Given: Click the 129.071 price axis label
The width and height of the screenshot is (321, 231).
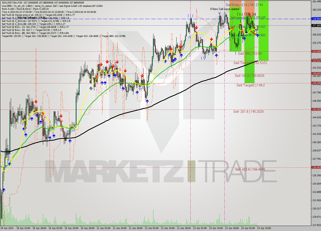Looking at the screenshot, I should (x=316, y=217).
